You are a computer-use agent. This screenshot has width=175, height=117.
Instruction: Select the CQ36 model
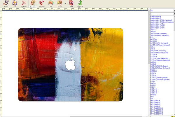click(153, 81)
